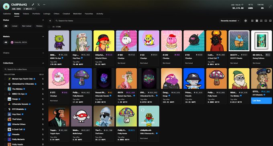Open the Offers tab
273x146 pixels.
[x=57, y=14]
